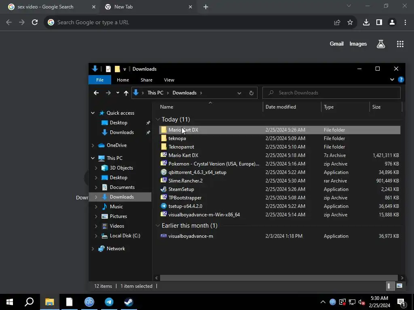
Task: Bookmark this tab with the star icon
Action: click(x=350, y=23)
